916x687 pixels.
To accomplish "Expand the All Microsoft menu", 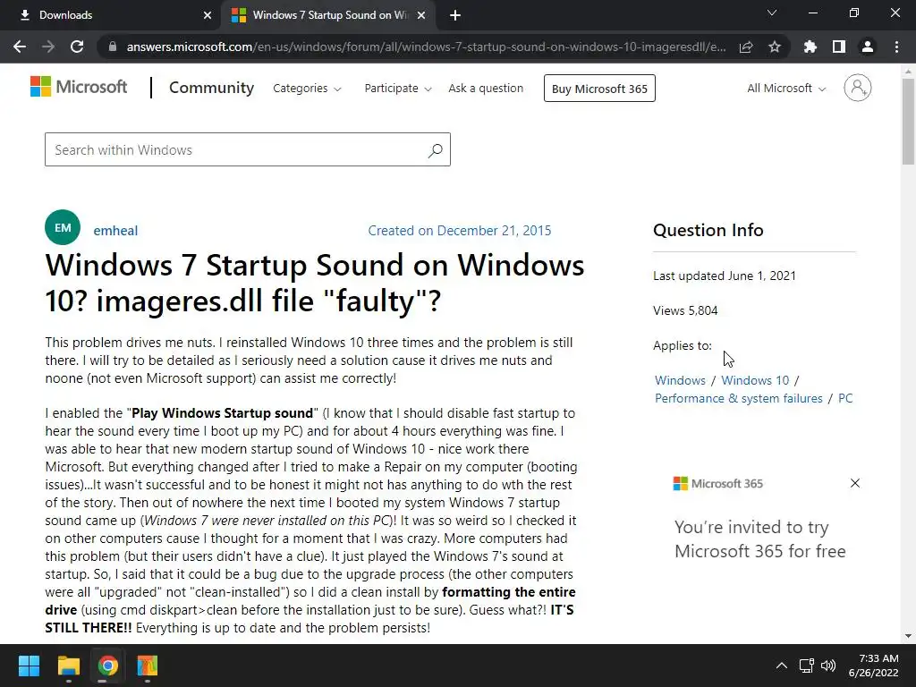I will pos(786,89).
